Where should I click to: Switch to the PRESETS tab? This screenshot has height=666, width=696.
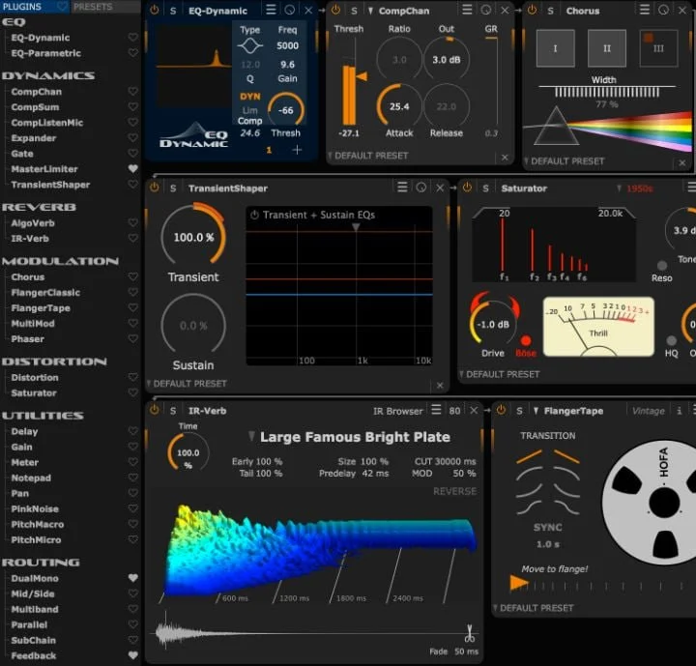coord(93,7)
